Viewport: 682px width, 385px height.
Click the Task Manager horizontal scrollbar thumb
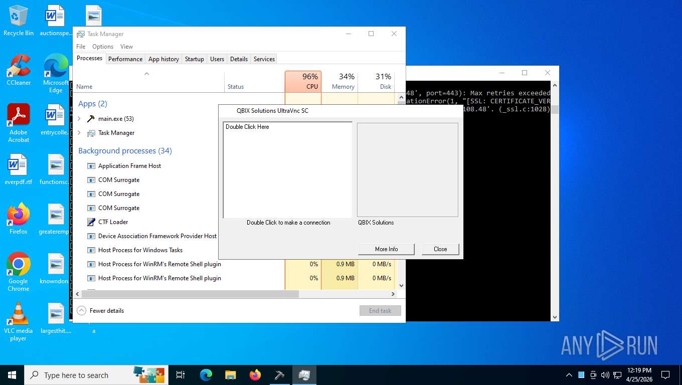click(x=191, y=294)
